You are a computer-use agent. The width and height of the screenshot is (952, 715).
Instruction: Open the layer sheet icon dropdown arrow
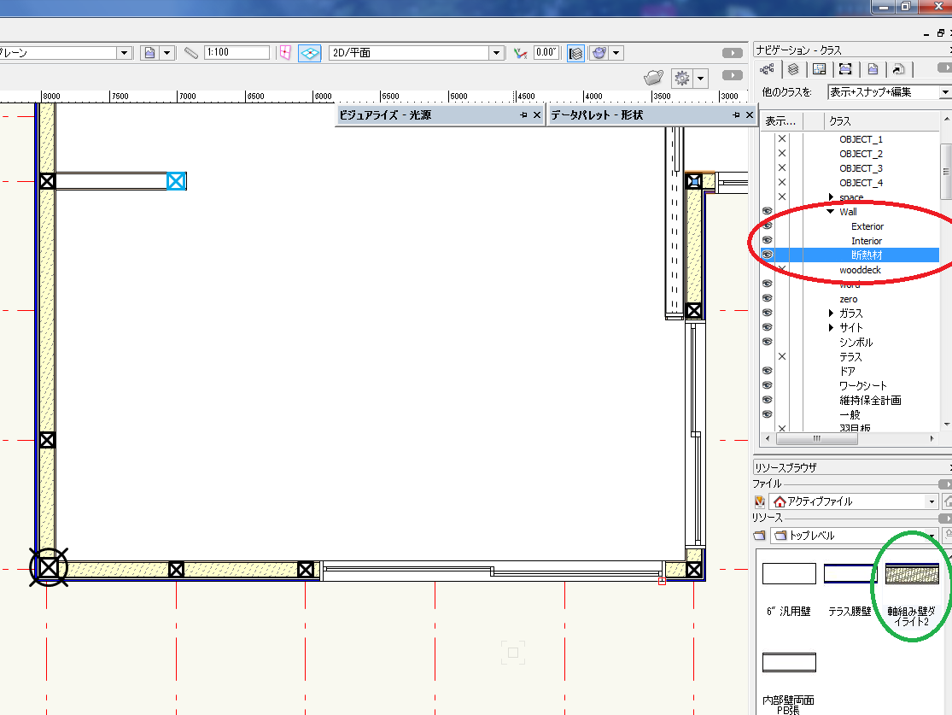(x=167, y=53)
